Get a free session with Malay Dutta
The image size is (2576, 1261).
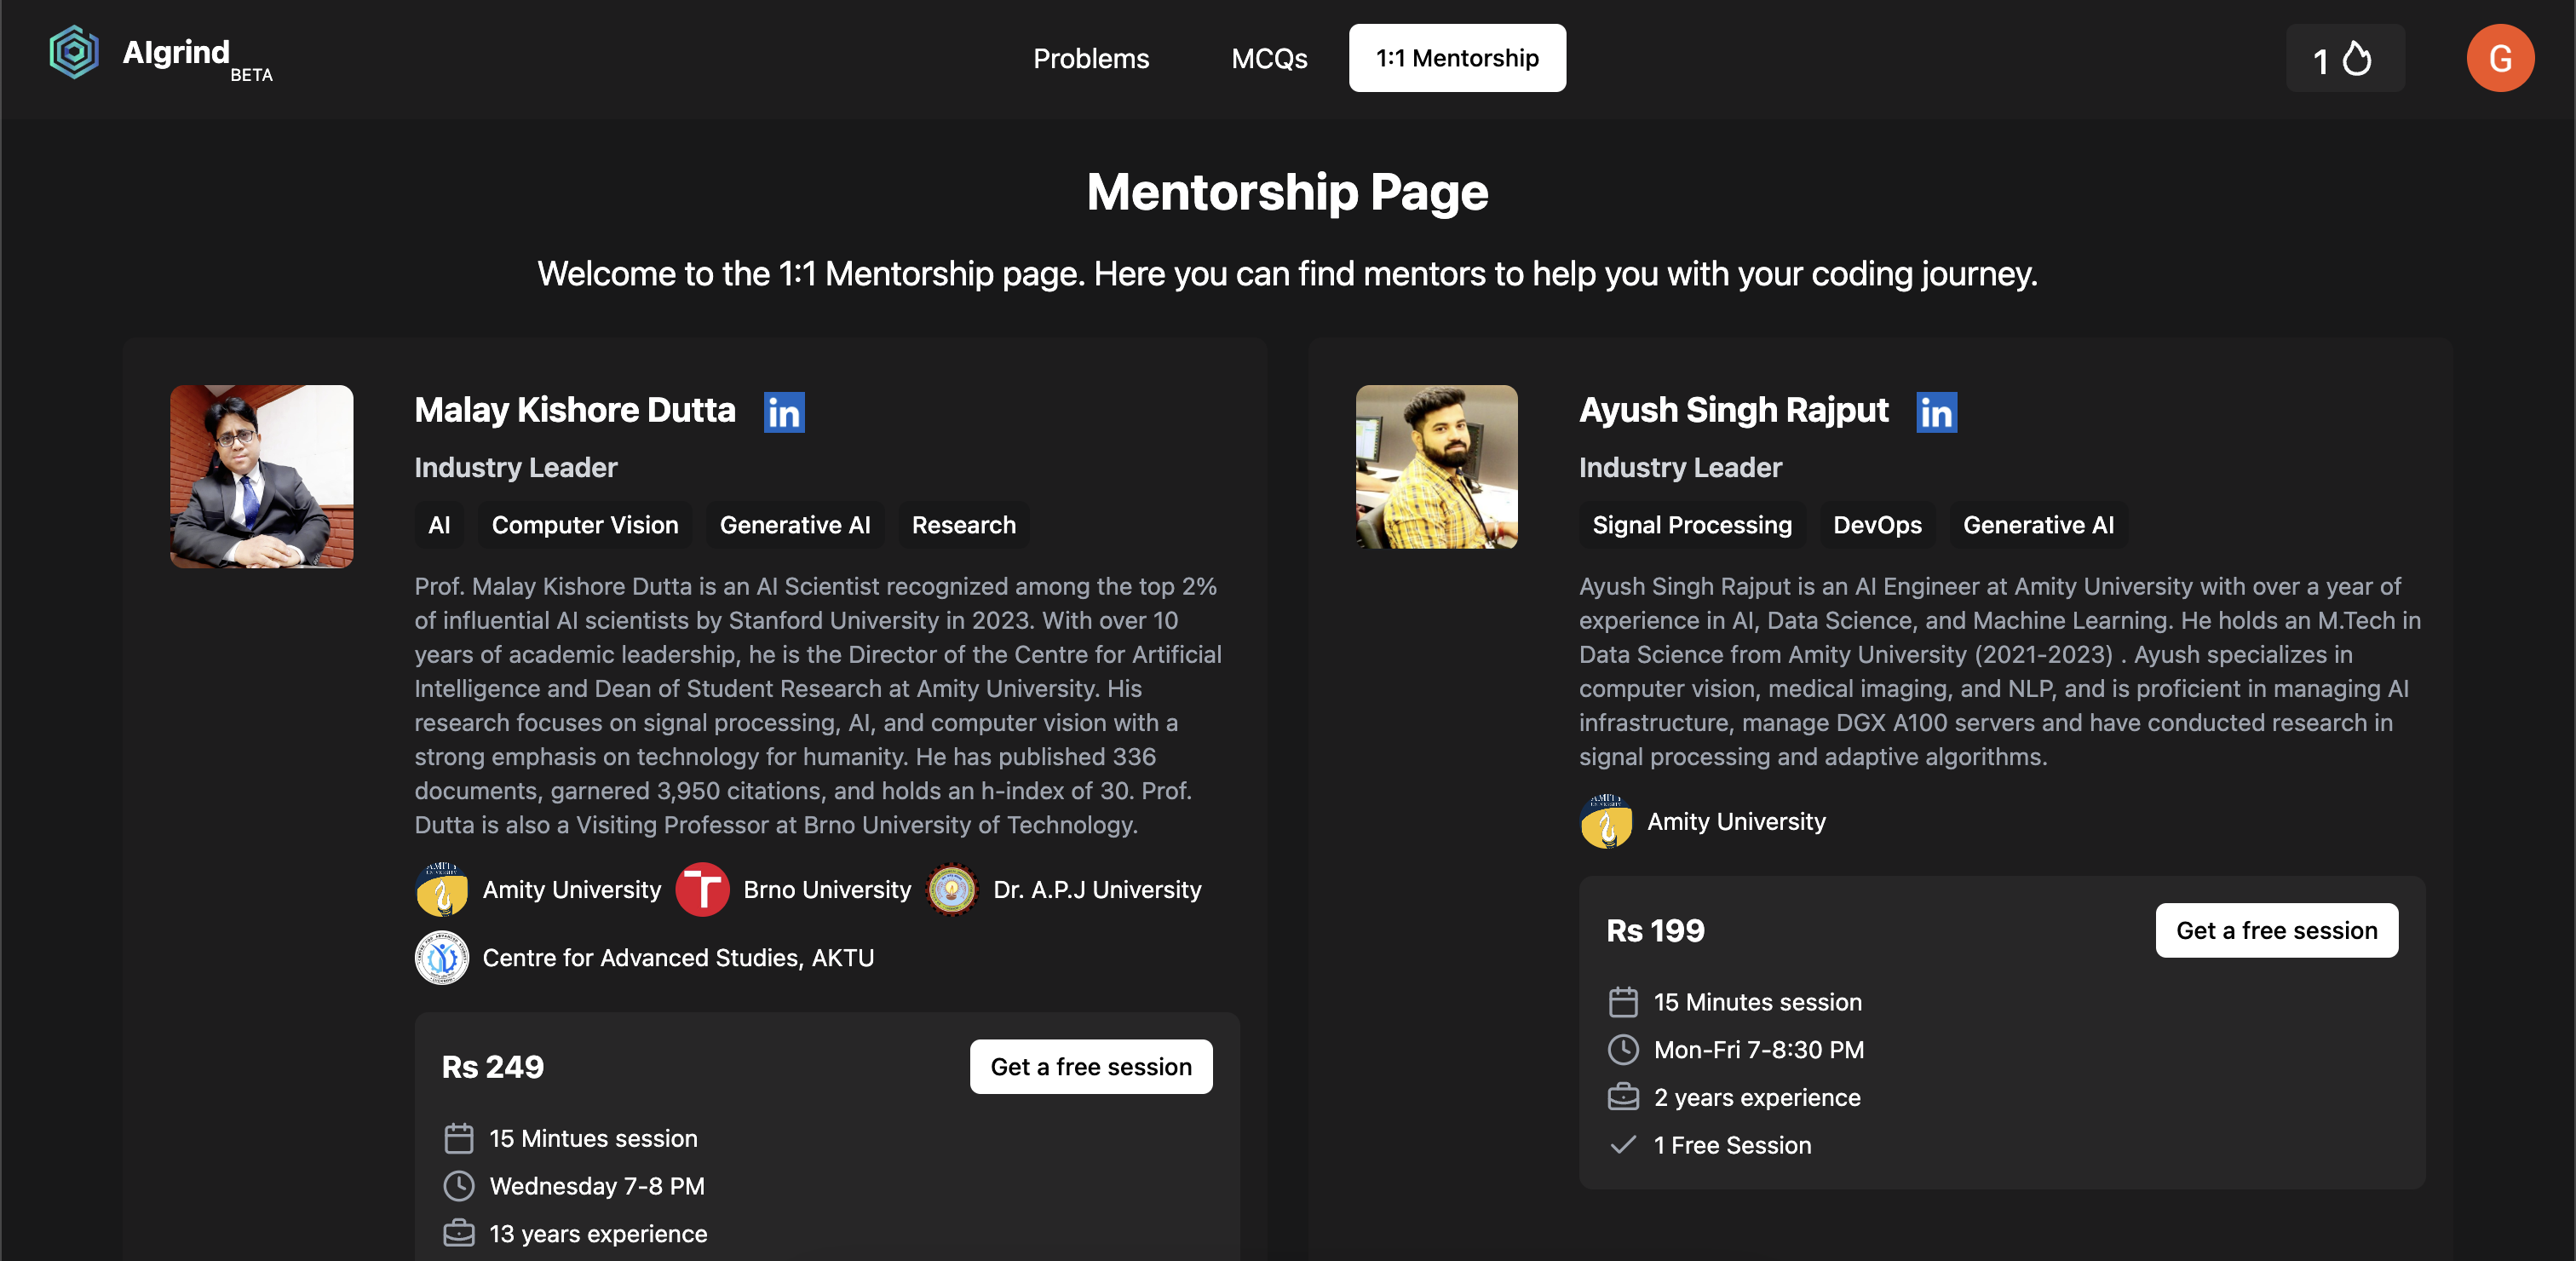1090,1066
